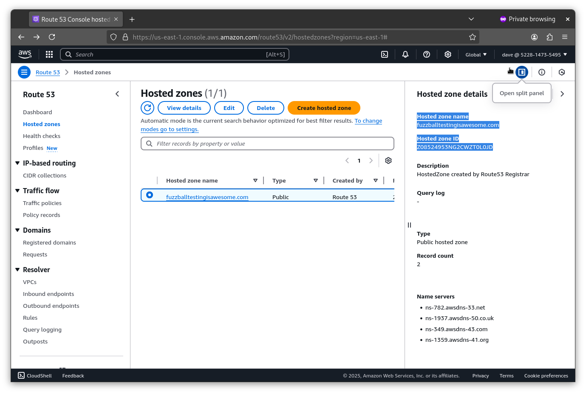The image size is (586, 394).
Task: Click the Feedback link in footer
Action: coord(73,376)
